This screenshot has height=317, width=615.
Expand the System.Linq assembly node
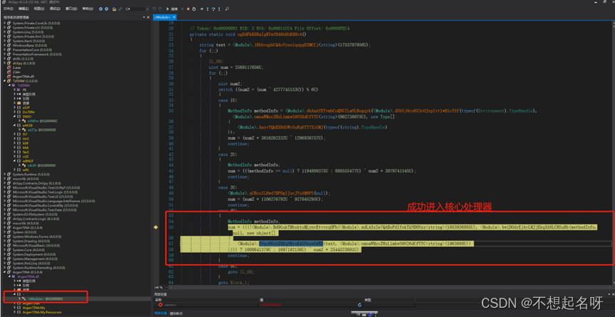5,32
